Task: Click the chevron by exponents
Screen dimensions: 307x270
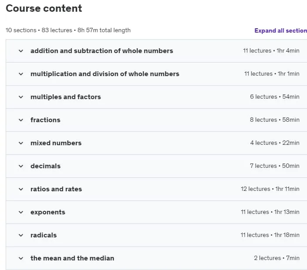Action: (21, 212)
